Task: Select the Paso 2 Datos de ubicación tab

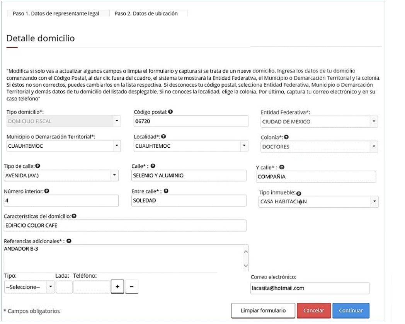Action: click(146, 14)
